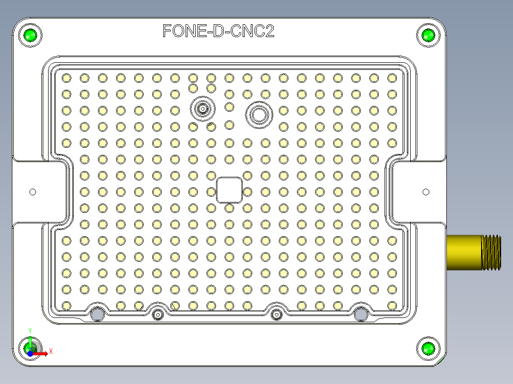Click the large circular recess at bottom right notch
This screenshot has height=384, width=513.
click(x=360, y=314)
